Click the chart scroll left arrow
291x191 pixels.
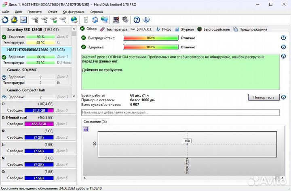[85, 178]
